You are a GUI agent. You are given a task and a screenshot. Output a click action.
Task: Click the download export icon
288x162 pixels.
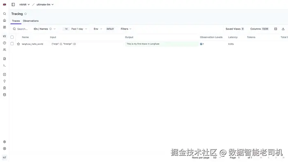click(x=283, y=29)
